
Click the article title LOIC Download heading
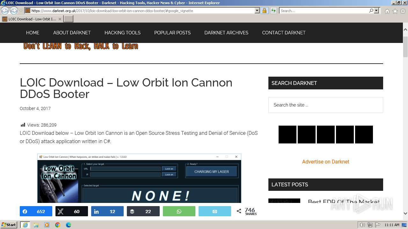click(126, 88)
